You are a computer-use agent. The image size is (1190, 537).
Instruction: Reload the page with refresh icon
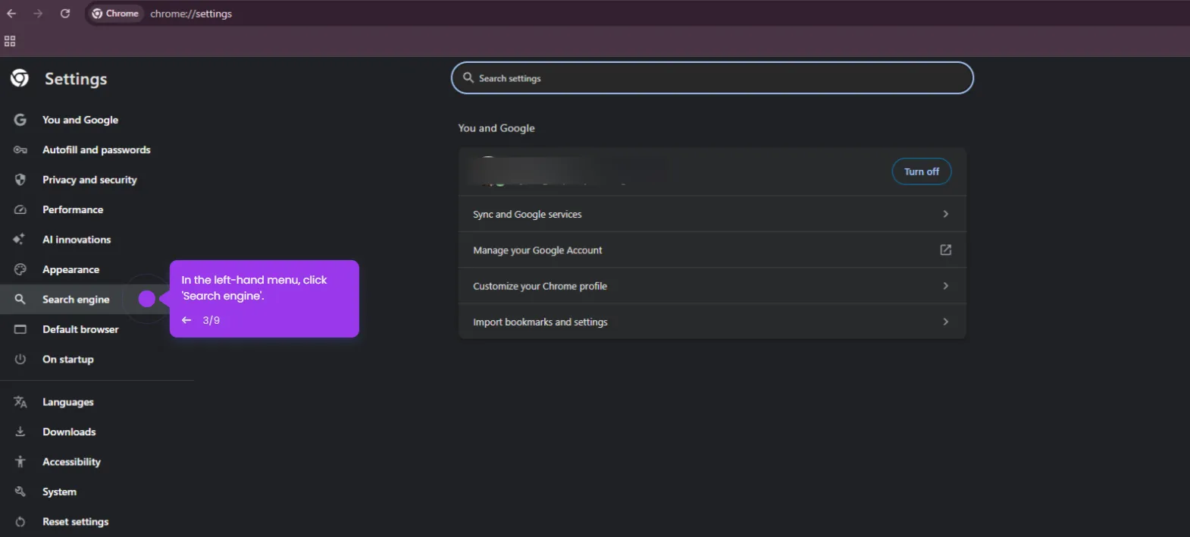pyautogui.click(x=65, y=14)
